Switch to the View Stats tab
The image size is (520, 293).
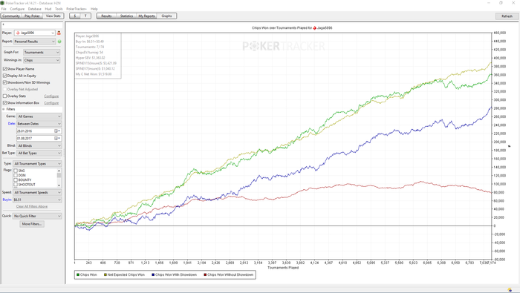[53, 16]
